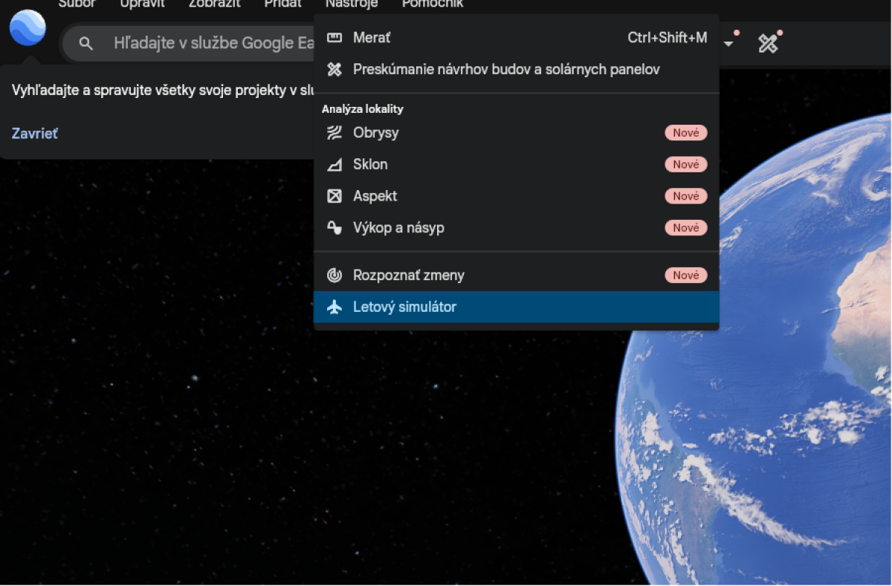Click the ruler icon beside Merať
892x586 pixels.
(334, 38)
